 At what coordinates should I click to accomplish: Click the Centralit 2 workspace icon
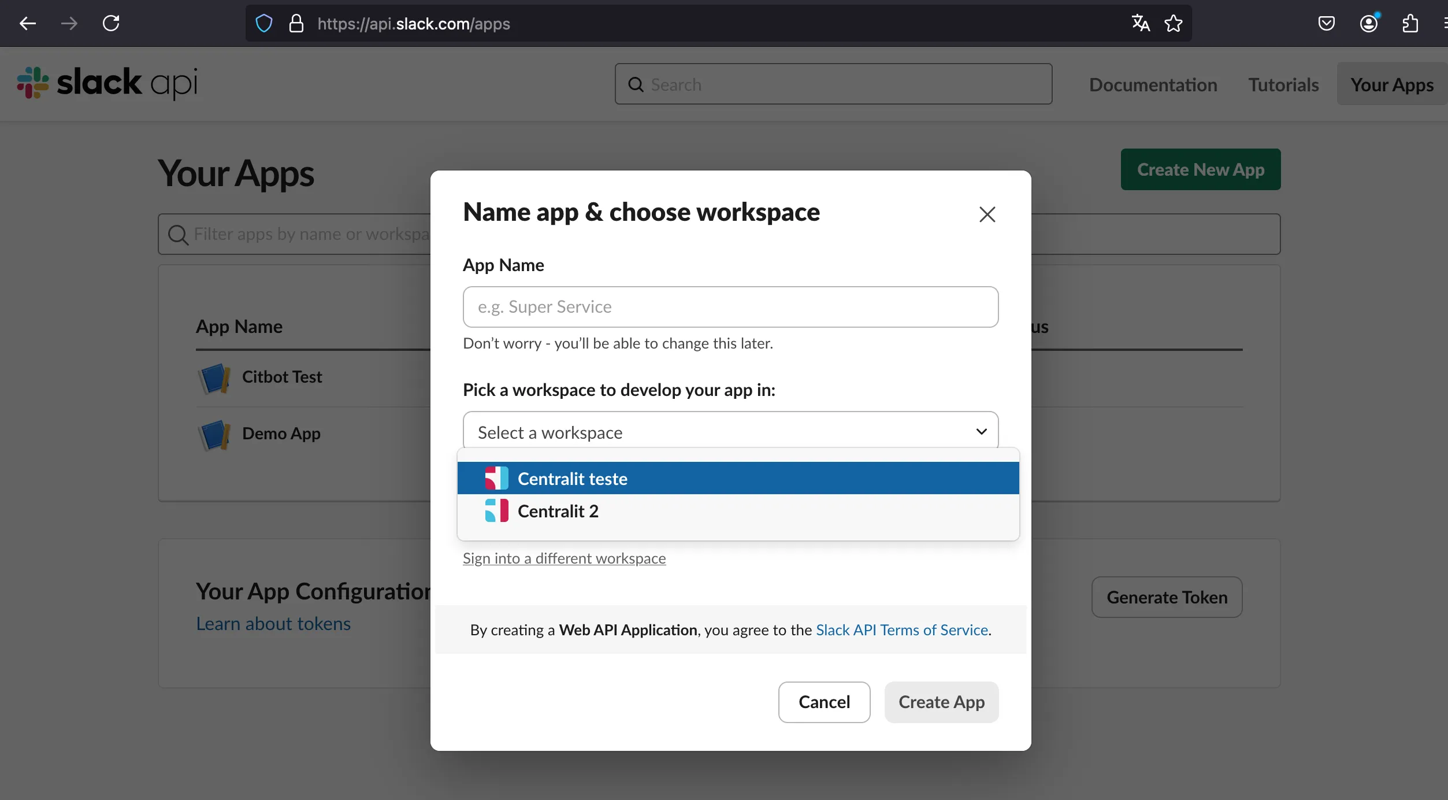pos(496,510)
